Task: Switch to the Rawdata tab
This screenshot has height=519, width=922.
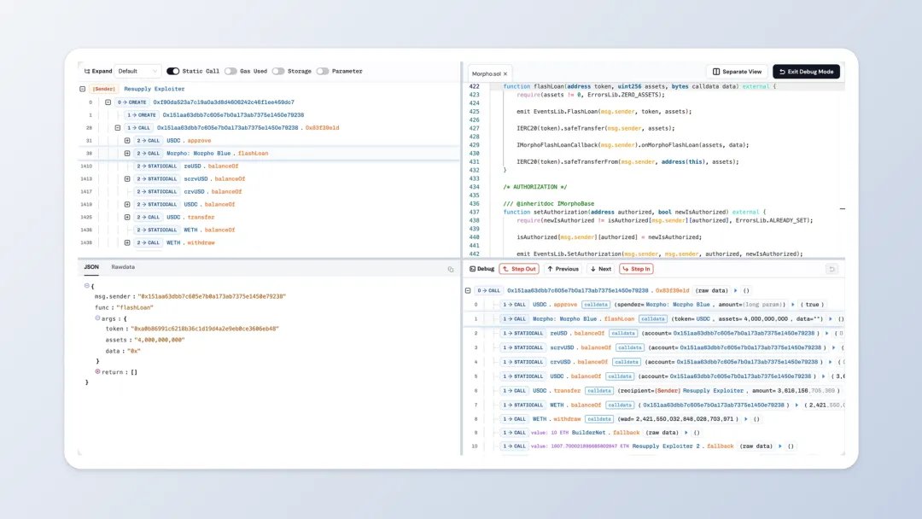Action: coord(123,267)
